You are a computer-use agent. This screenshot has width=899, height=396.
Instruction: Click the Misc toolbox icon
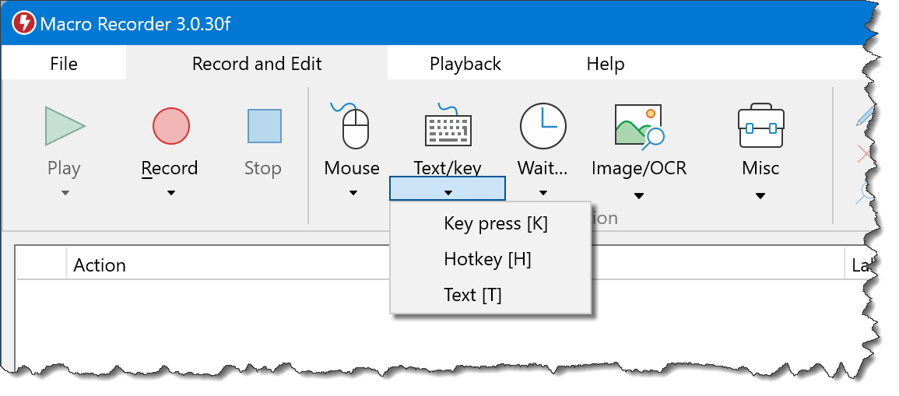point(760,125)
